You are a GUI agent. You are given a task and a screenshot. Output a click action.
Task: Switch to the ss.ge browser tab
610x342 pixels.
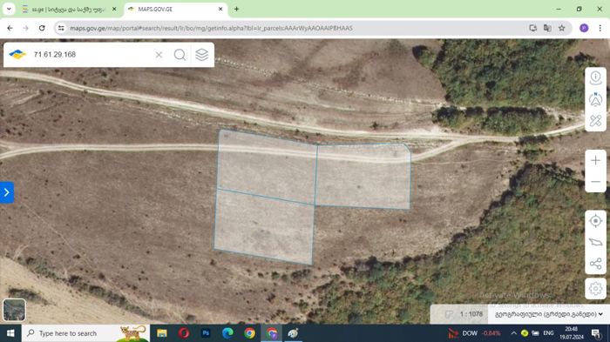[69, 9]
